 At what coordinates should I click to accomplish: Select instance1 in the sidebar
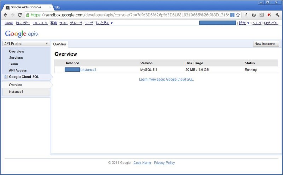(x=16, y=92)
